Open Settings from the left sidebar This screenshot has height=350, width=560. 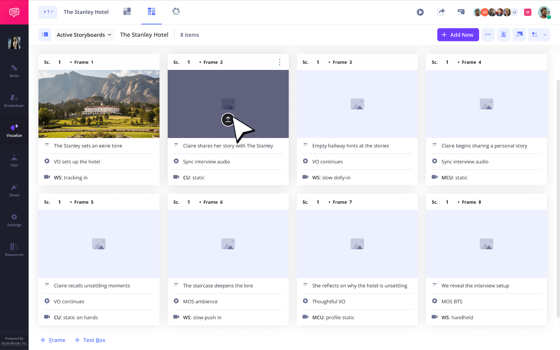14,220
